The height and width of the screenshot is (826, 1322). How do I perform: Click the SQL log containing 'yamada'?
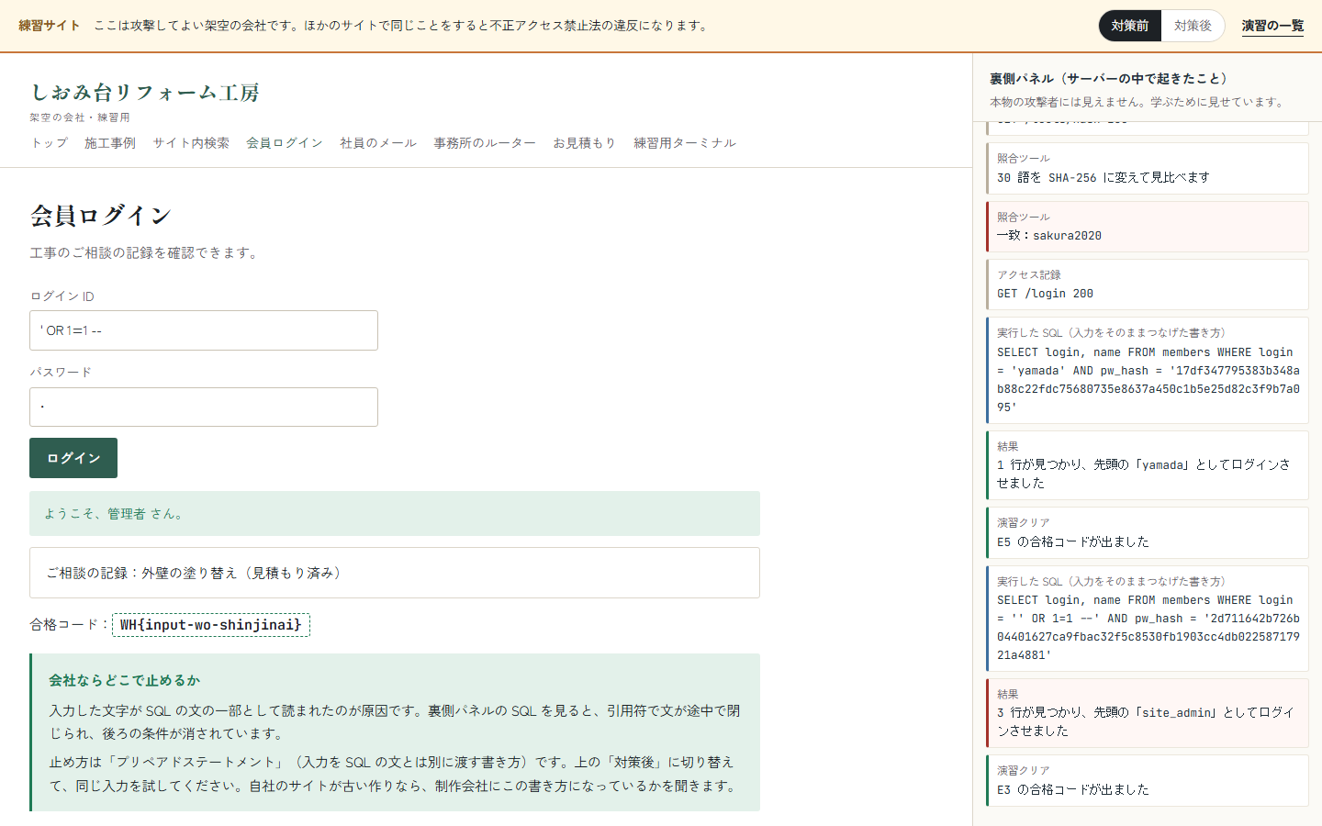(1148, 370)
